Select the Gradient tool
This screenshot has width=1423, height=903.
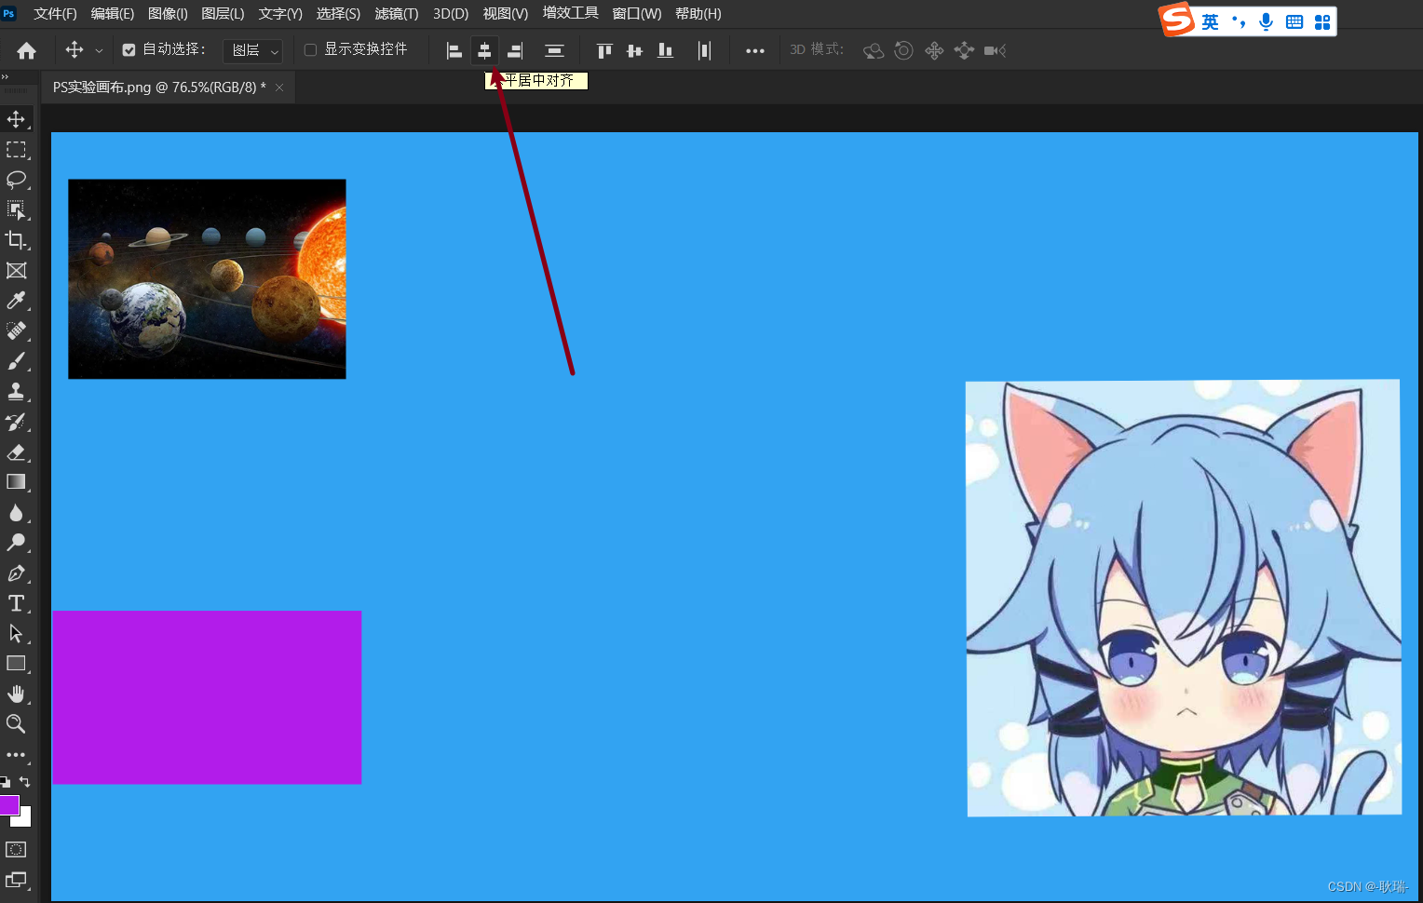tap(16, 482)
